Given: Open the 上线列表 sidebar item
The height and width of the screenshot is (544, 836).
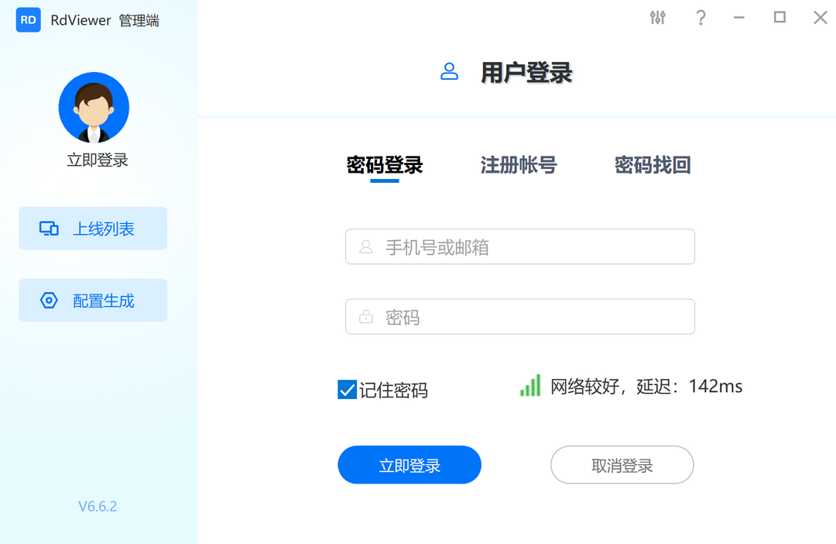Looking at the screenshot, I should pos(93,229).
